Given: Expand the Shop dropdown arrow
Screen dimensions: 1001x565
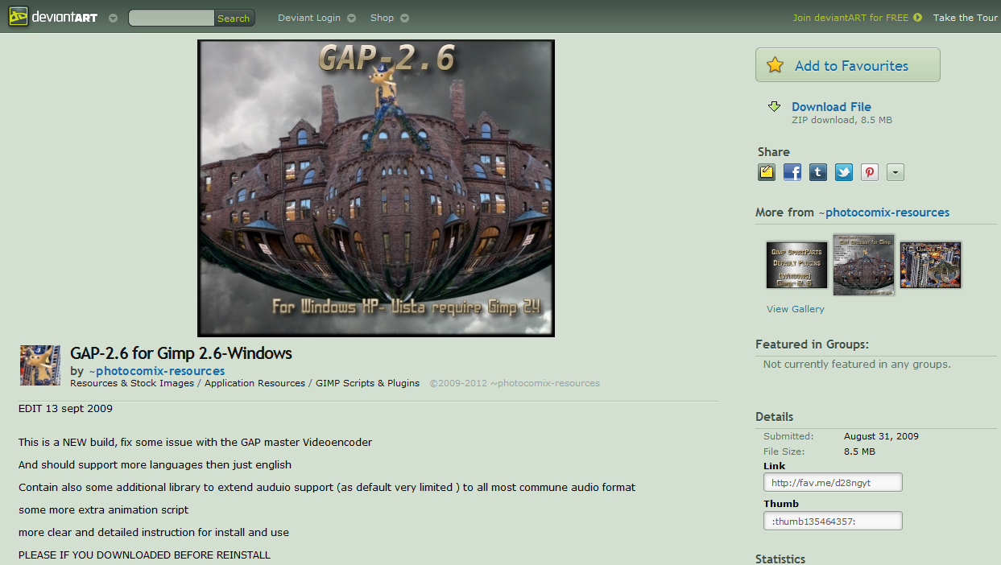Looking at the screenshot, I should (404, 18).
